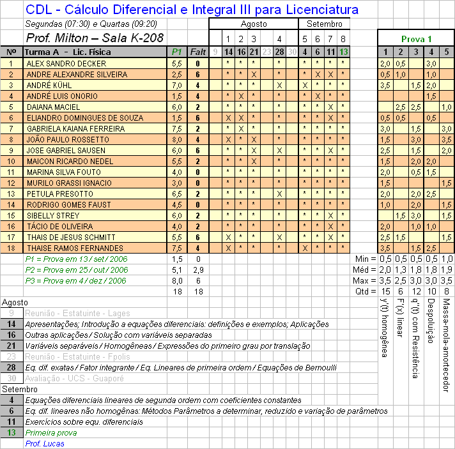
Task: Click 'P1 = Prova em 13 / set / 2006'
Action: click(x=76, y=259)
